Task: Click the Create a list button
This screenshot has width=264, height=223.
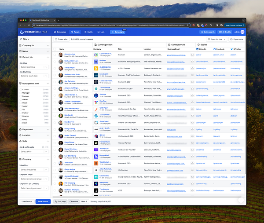Action: point(61,39)
